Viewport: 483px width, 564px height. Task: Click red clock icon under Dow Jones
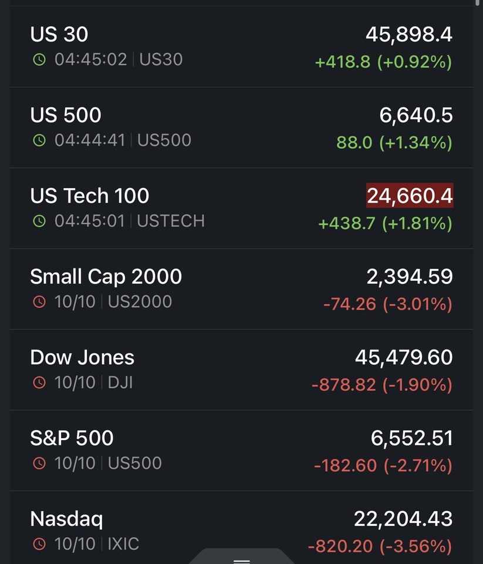(x=39, y=382)
